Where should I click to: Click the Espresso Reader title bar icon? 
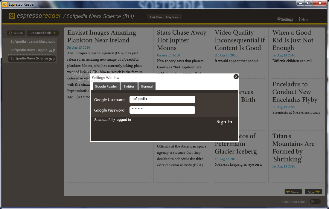pos(5,4)
